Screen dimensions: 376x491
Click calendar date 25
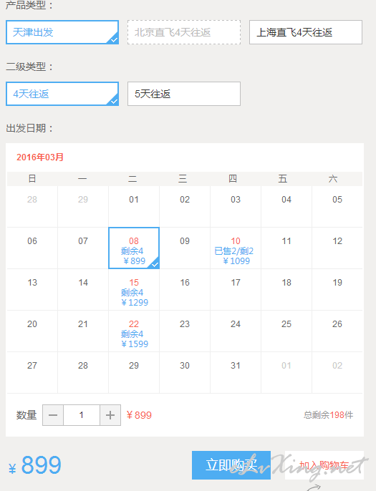coord(286,331)
